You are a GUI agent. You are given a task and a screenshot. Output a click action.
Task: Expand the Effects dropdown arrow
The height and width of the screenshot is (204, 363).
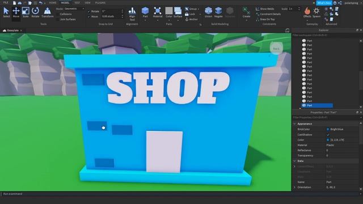[x=307, y=20]
